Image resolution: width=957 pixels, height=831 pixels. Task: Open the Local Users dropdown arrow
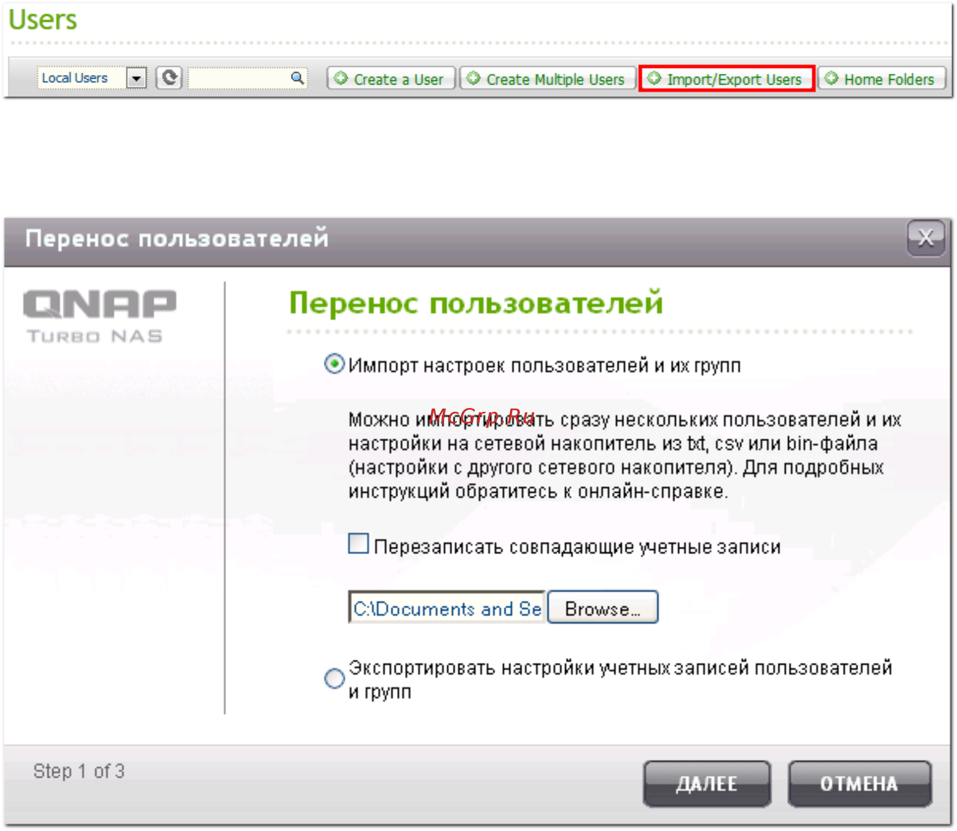pos(137,78)
